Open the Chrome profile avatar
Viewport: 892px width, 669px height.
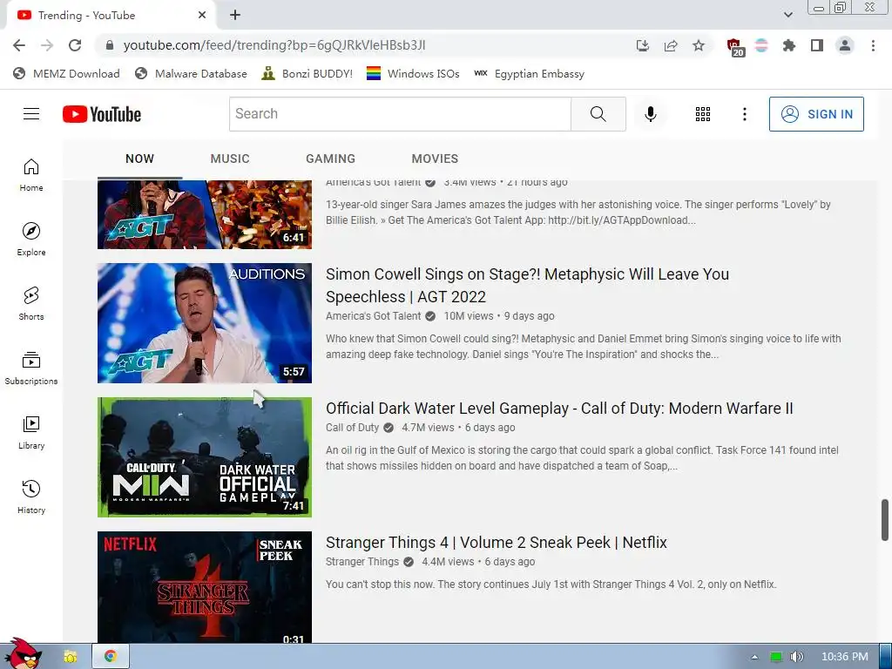(845, 45)
